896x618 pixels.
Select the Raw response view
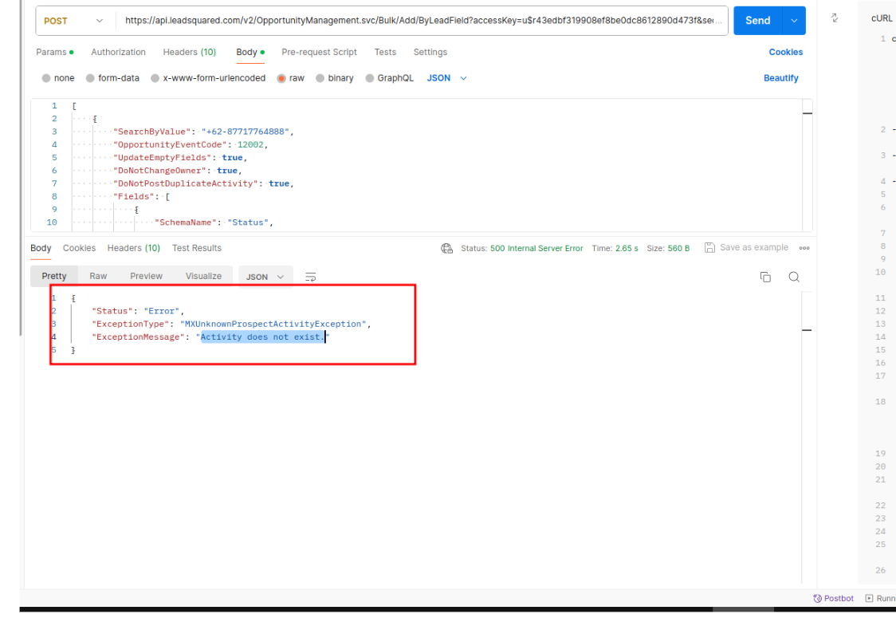click(98, 276)
